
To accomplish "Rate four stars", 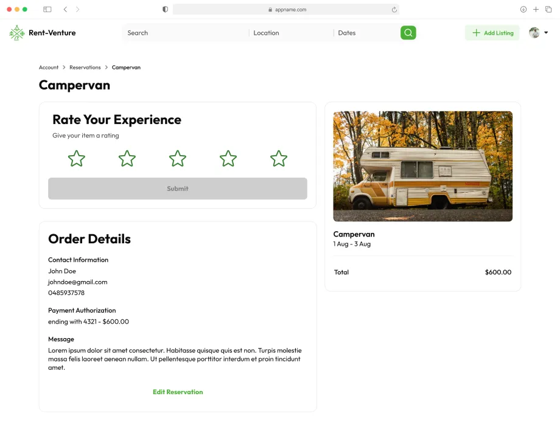I will pos(228,159).
